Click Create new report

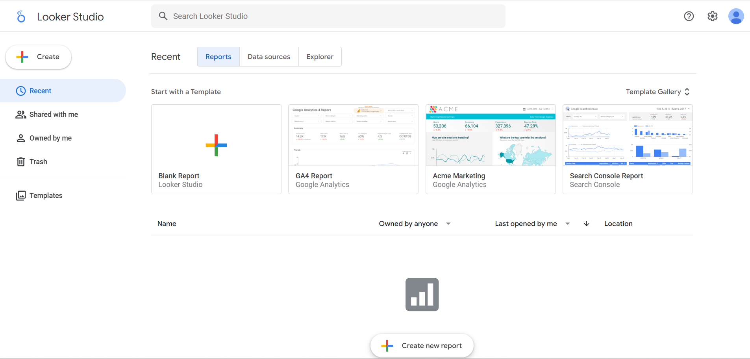[x=422, y=345]
